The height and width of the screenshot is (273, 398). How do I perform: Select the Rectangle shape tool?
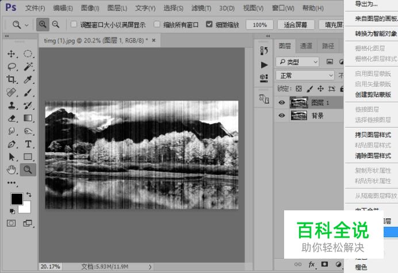click(28, 157)
